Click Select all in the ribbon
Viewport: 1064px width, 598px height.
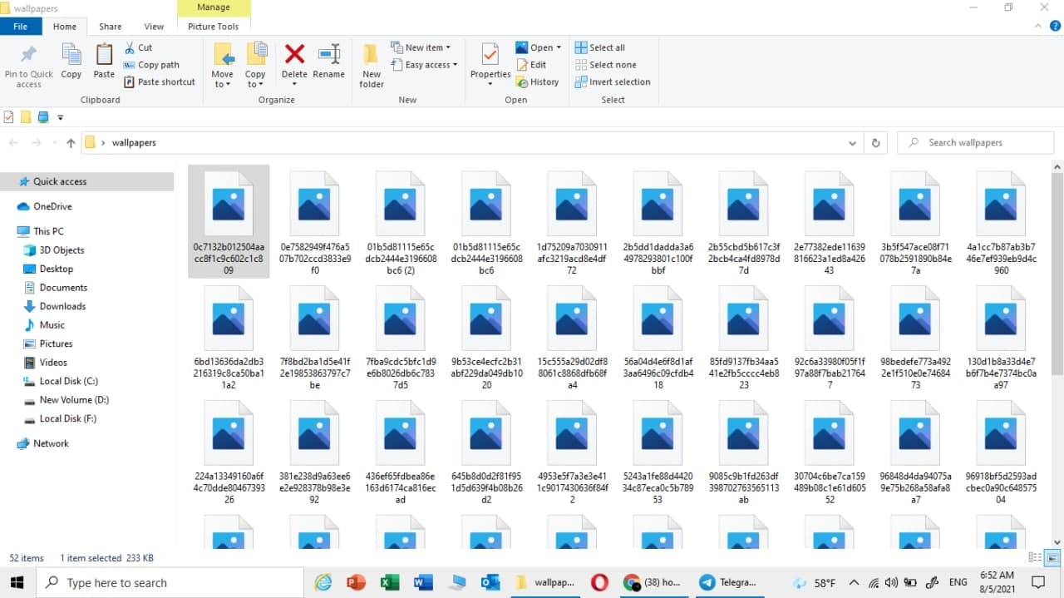click(600, 47)
